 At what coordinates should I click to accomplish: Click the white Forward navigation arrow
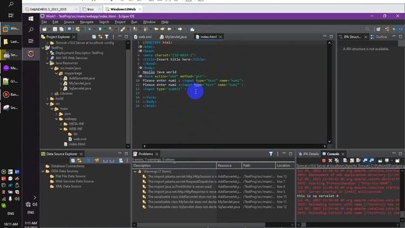(180, 29)
